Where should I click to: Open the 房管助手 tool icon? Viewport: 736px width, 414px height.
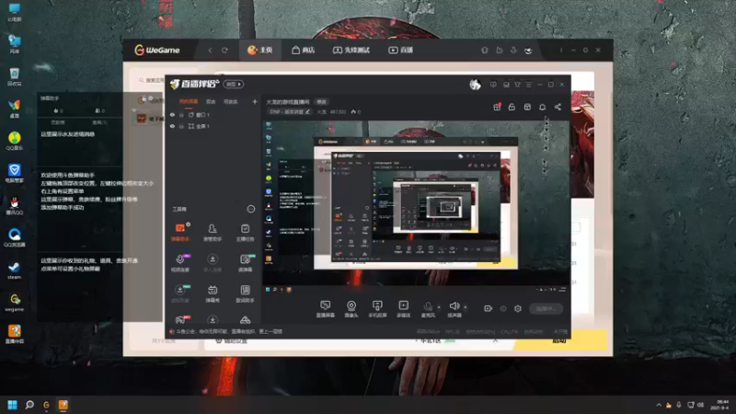tap(213, 233)
